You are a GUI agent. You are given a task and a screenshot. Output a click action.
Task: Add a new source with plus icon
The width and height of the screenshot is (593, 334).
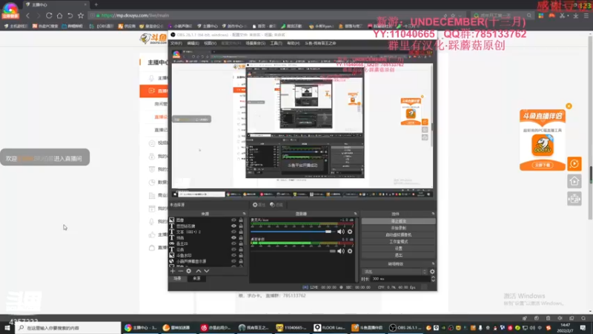(x=173, y=271)
